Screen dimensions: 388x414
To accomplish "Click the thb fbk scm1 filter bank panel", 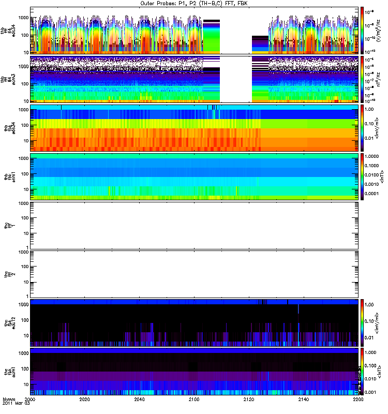I will coord(195,176).
